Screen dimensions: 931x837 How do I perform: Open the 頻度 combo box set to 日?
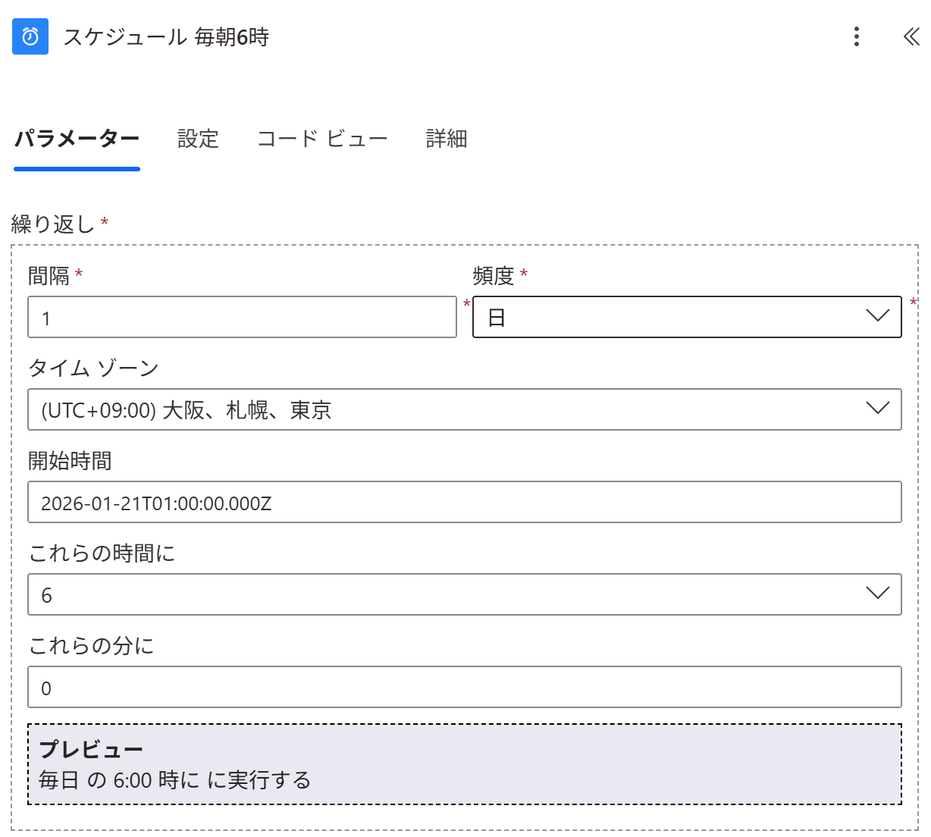667,317
